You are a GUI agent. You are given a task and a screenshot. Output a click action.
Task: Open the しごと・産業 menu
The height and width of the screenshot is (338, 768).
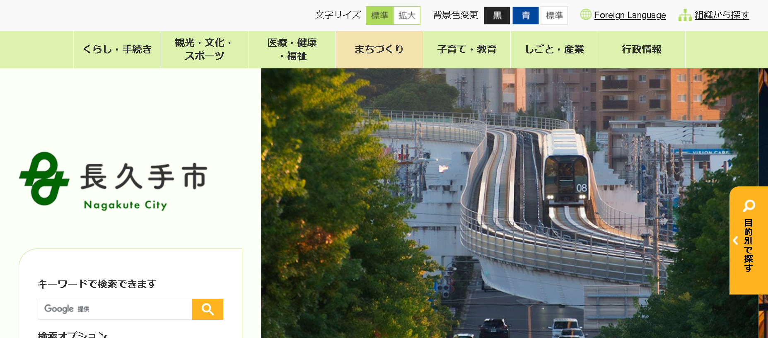[x=554, y=49]
